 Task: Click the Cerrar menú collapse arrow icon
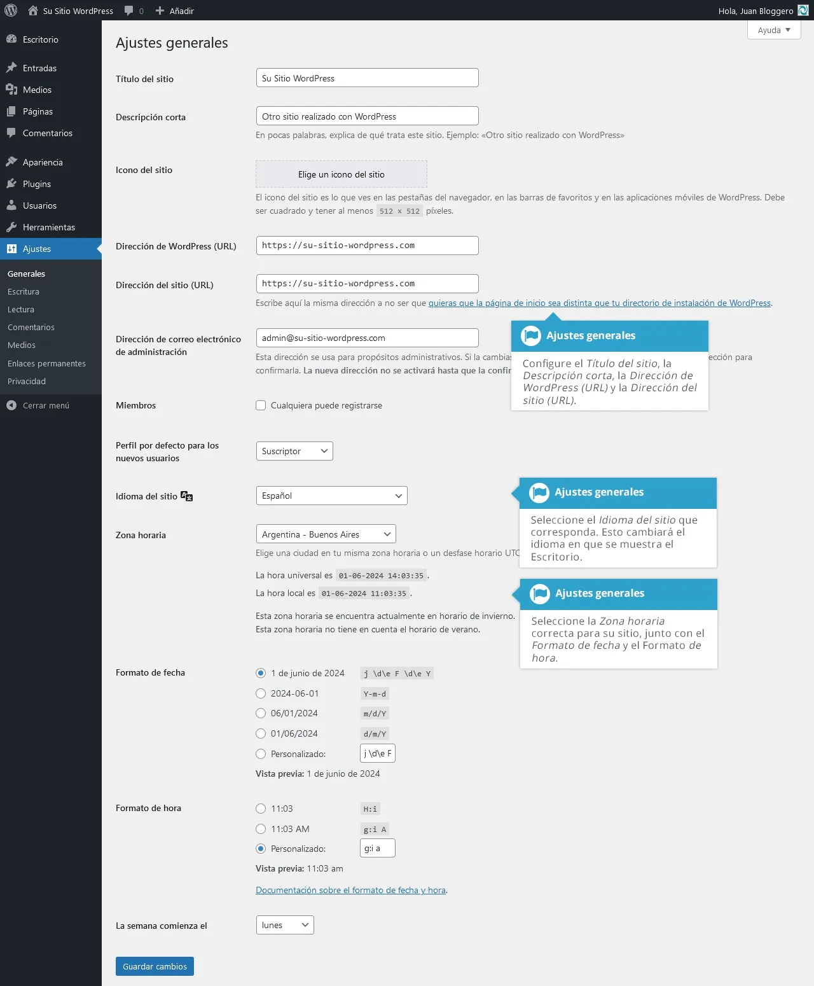[11, 405]
